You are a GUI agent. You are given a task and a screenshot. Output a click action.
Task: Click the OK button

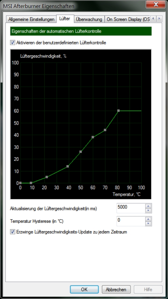84,289
